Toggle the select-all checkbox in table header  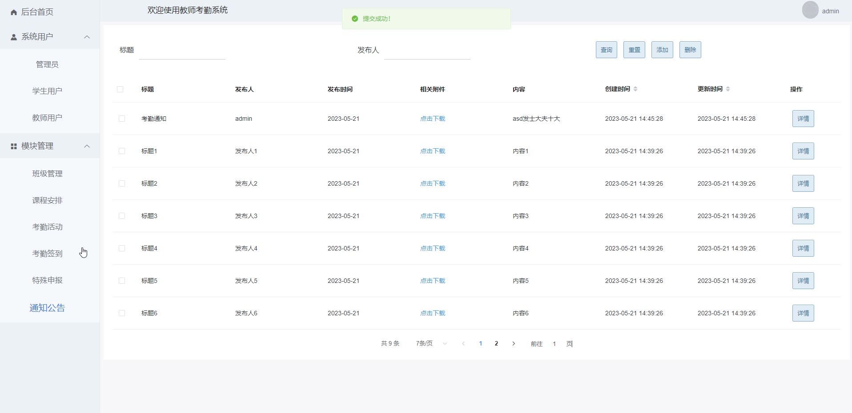[120, 89]
